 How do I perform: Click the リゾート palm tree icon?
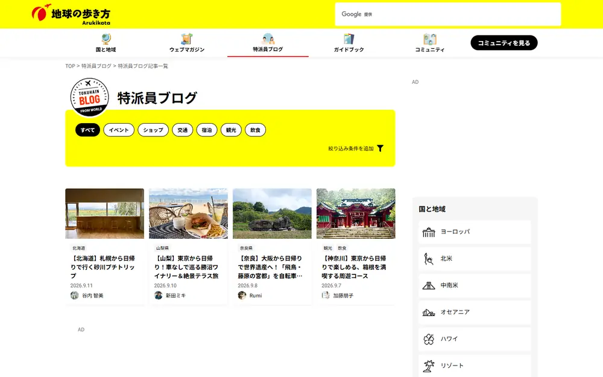pyautogui.click(x=429, y=366)
